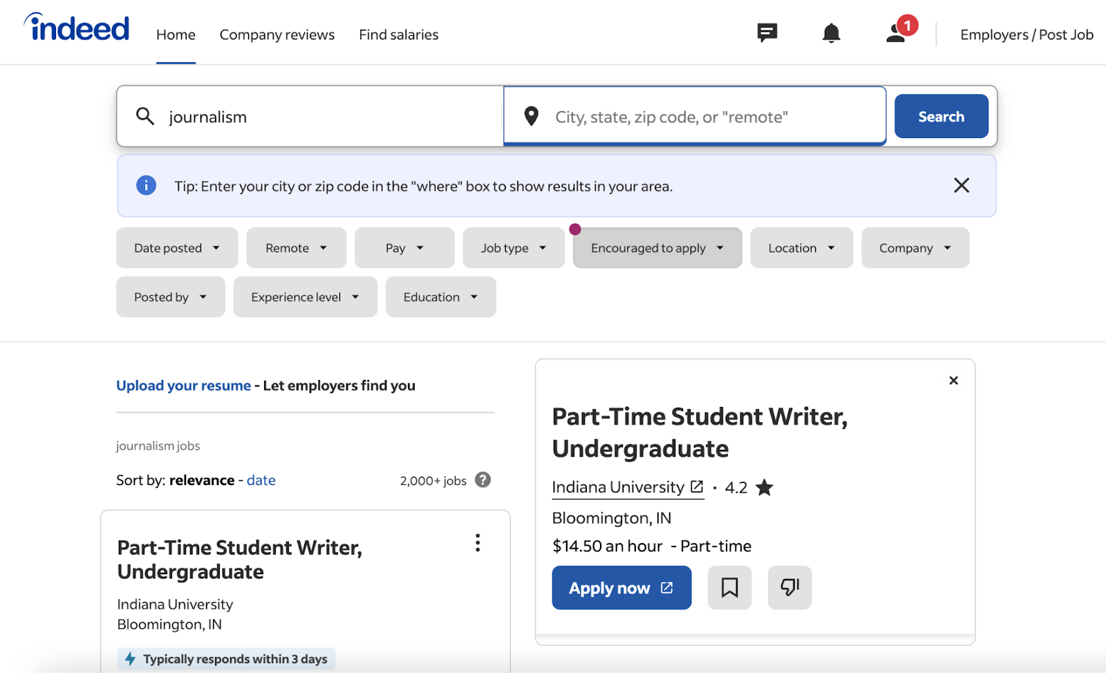Dismiss the city tip banner
Image resolution: width=1106 pixels, height=673 pixels.
961,185
